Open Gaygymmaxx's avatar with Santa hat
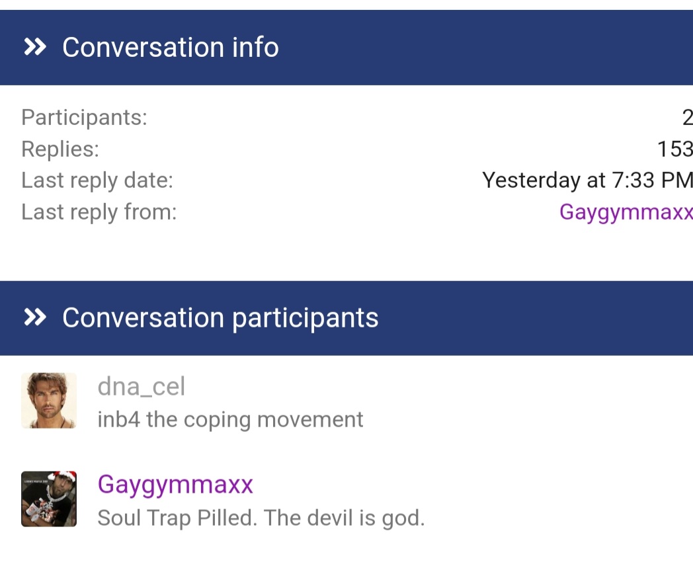 pyautogui.click(x=49, y=499)
